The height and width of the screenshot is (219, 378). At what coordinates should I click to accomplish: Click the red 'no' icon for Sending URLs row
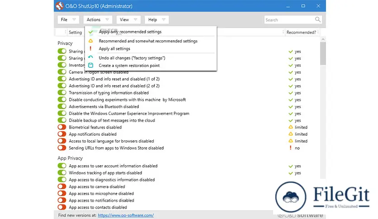(290, 148)
